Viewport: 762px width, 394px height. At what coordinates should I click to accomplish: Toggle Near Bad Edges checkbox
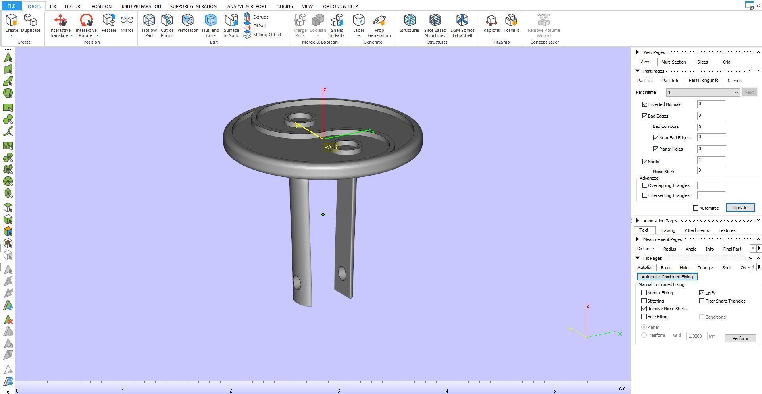[x=656, y=138]
